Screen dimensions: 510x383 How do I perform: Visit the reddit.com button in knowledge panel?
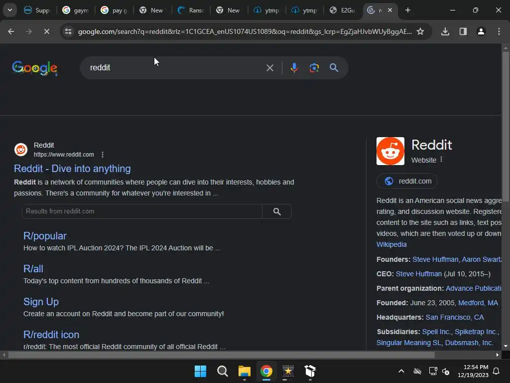(x=407, y=181)
